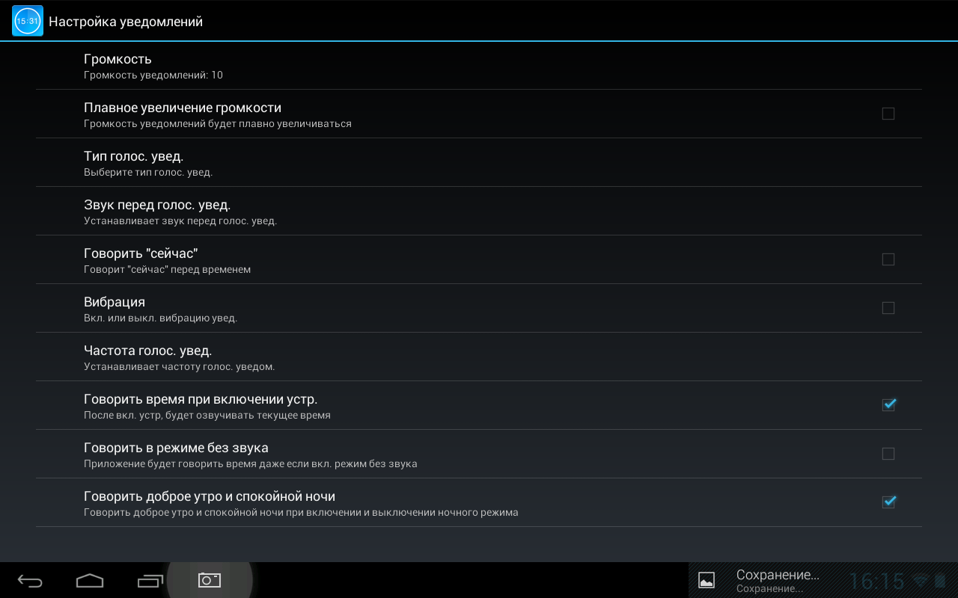Tap the clock app icon in header

[x=28, y=21]
